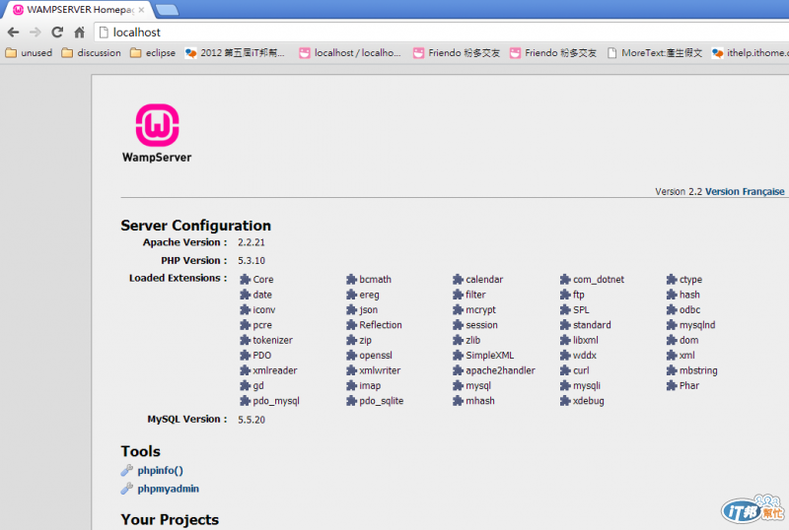Open the 2012 iT bookmark
The width and height of the screenshot is (789, 530).
[x=235, y=53]
